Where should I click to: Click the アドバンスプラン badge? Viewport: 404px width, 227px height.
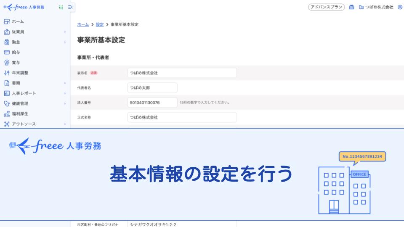pos(326,7)
